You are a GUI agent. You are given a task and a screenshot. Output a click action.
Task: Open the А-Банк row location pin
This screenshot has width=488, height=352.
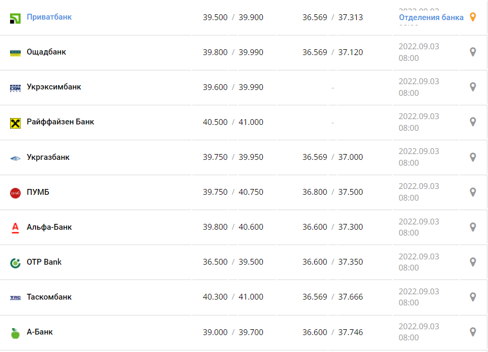473,332
